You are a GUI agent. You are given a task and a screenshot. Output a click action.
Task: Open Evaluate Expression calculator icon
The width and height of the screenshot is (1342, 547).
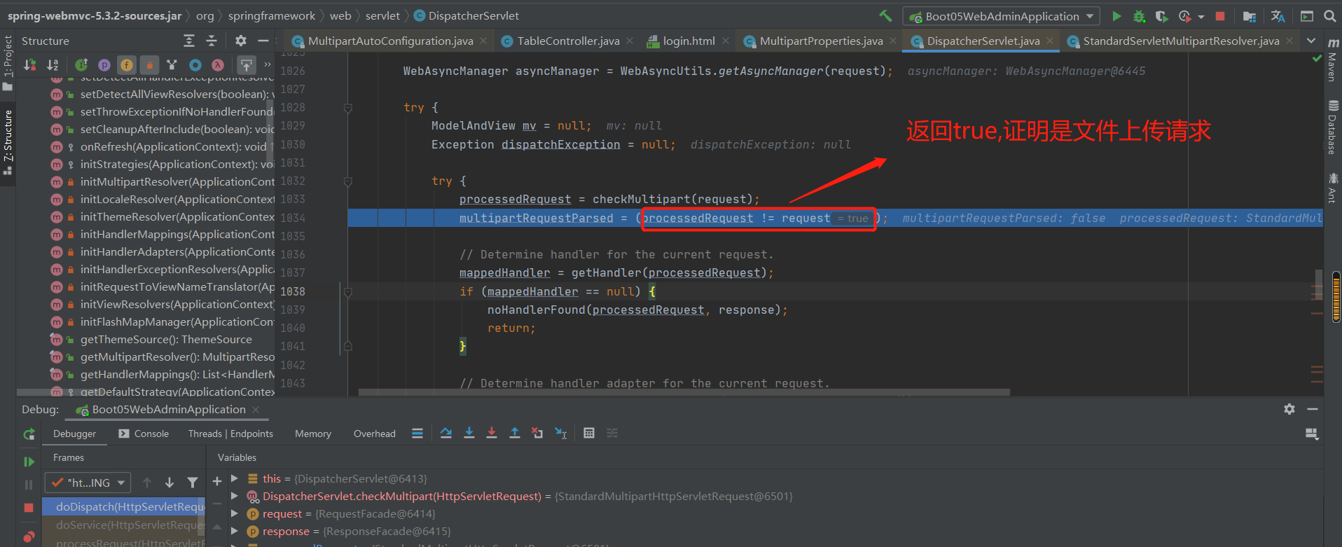(589, 433)
